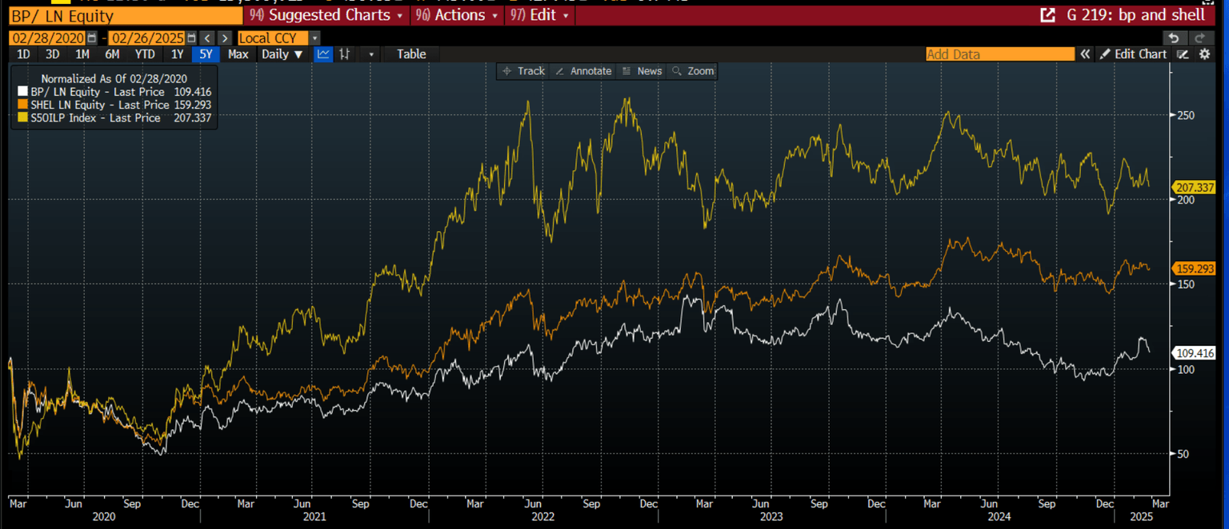Open the end date calendar picker
1229x529 pixels.
(191, 38)
